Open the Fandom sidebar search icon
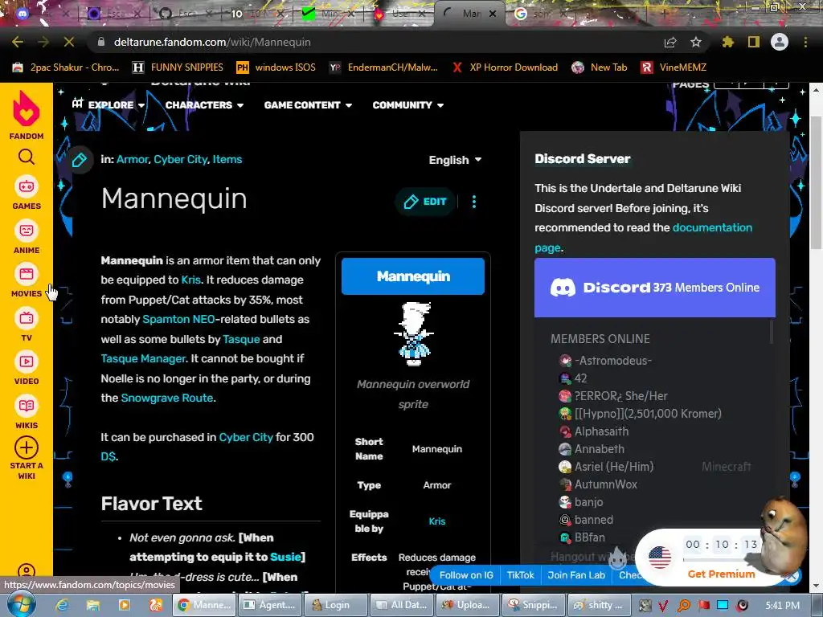823x617 pixels. click(27, 157)
